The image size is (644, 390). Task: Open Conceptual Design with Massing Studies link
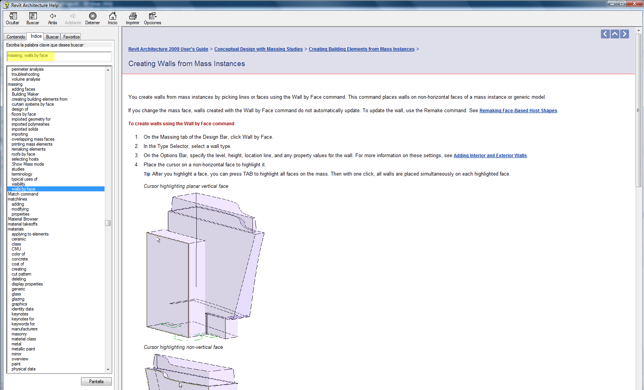[259, 49]
